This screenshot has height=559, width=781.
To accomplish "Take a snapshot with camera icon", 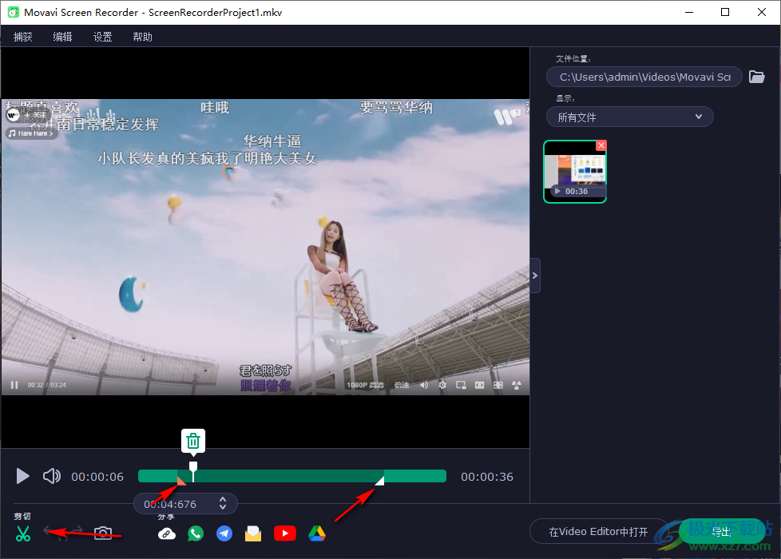I will click(x=102, y=533).
